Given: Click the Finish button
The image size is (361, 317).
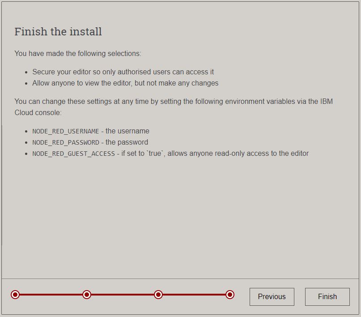Looking at the screenshot, I should [x=327, y=296].
